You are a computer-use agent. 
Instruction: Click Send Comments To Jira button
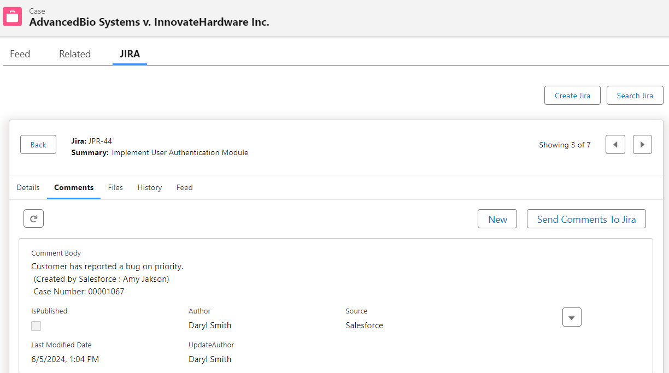click(586, 219)
